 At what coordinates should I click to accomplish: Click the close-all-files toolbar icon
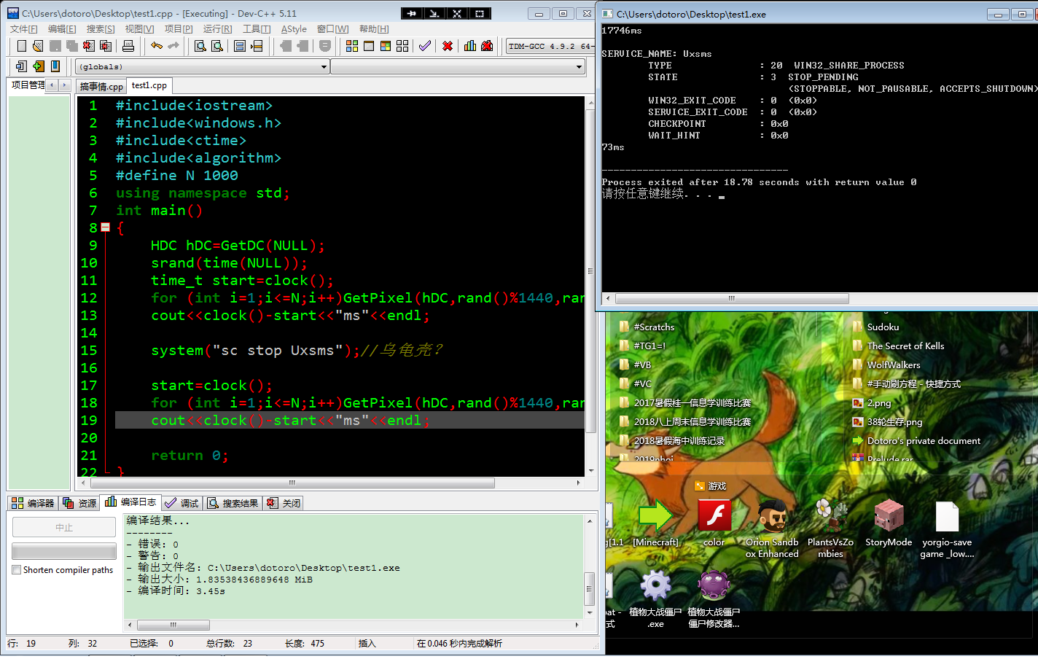[106, 46]
